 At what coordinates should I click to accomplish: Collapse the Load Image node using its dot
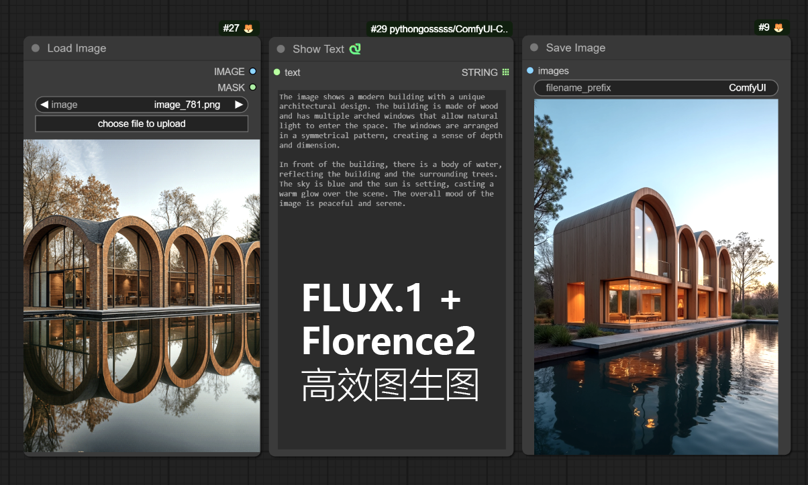click(x=36, y=48)
